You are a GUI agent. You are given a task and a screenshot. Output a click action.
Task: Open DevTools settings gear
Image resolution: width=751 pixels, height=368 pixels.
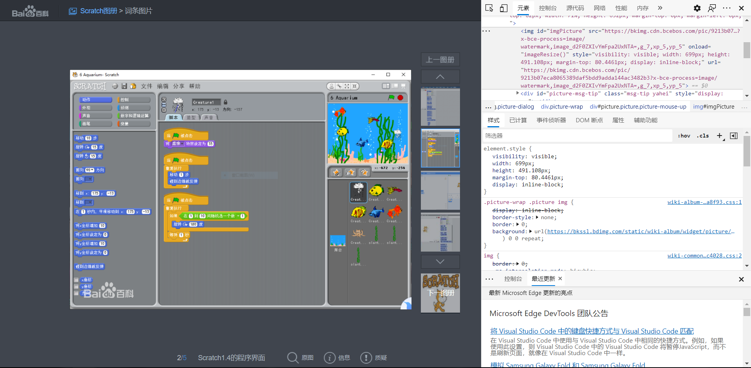697,8
